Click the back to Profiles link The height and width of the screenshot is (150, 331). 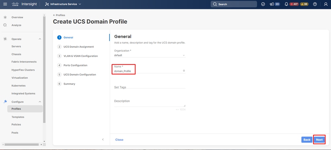[59, 15]
